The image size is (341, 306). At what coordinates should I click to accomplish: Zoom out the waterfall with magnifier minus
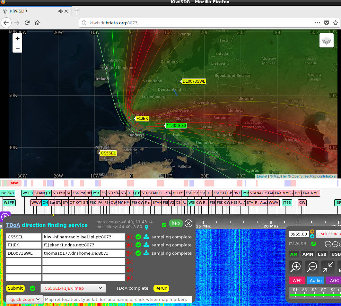pyautogui.click(x=312, y=267)
